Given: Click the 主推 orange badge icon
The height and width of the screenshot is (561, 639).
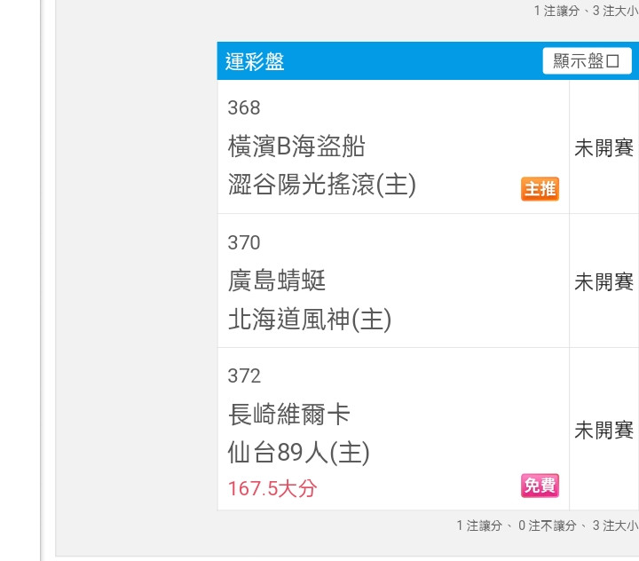Looking at the screenshot, I should click(540, 189).
